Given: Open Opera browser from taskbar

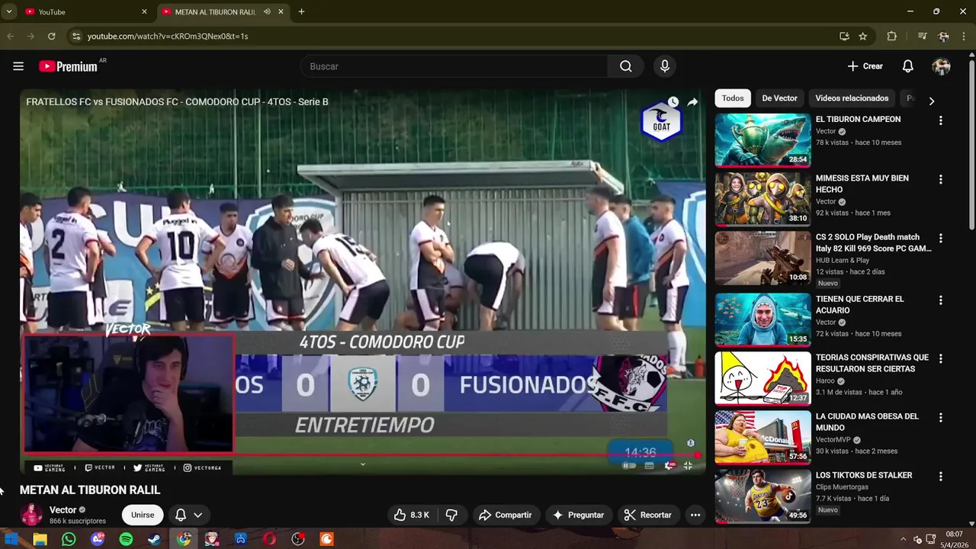Looking at the screenshot, I should tap(269, 539).
